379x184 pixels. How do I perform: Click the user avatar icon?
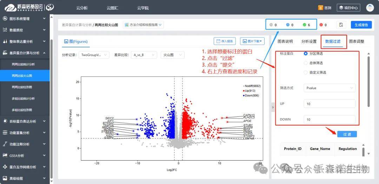[370, 8]
